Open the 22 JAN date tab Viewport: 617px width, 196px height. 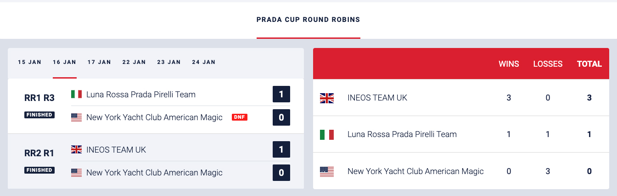point(134,62)
